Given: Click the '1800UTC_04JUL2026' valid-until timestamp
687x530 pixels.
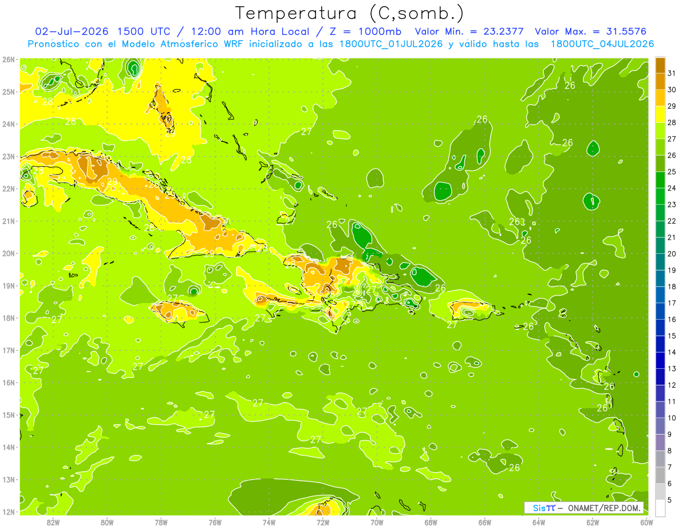Looking at the screenshot, I should coord(602,44).
